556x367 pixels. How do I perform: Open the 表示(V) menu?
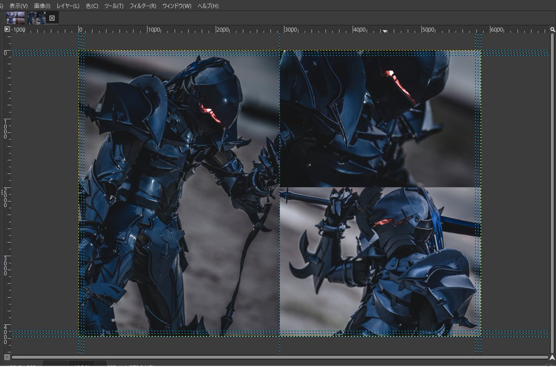tap(19, 6)
